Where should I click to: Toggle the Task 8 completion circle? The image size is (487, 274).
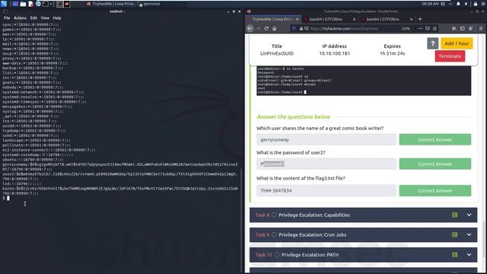274,215
